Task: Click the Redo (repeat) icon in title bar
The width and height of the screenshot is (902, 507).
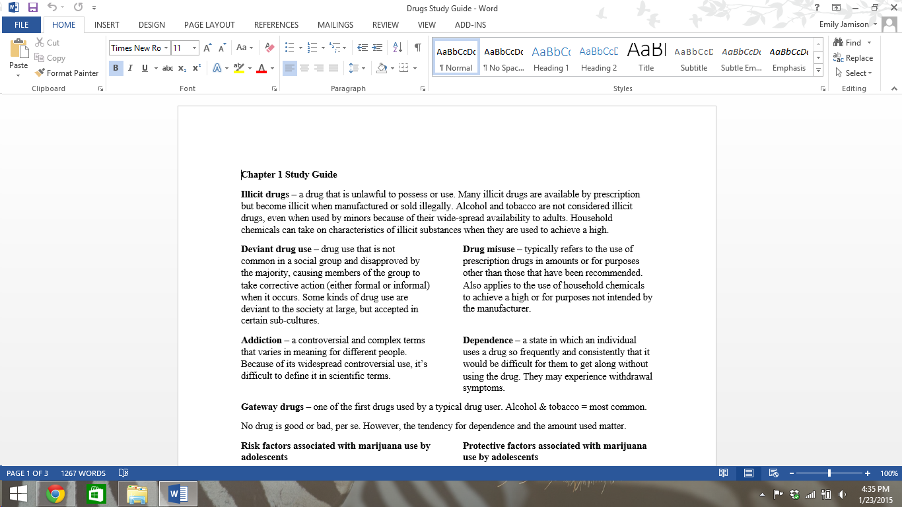Action: [x=78, y=8]
